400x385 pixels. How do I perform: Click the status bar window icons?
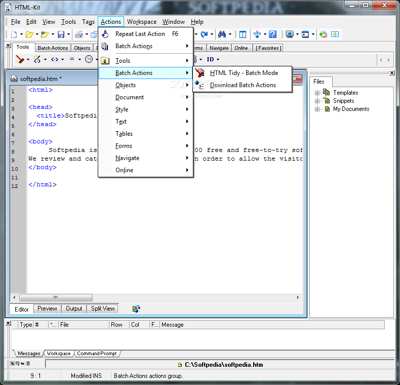click(20, 363)
